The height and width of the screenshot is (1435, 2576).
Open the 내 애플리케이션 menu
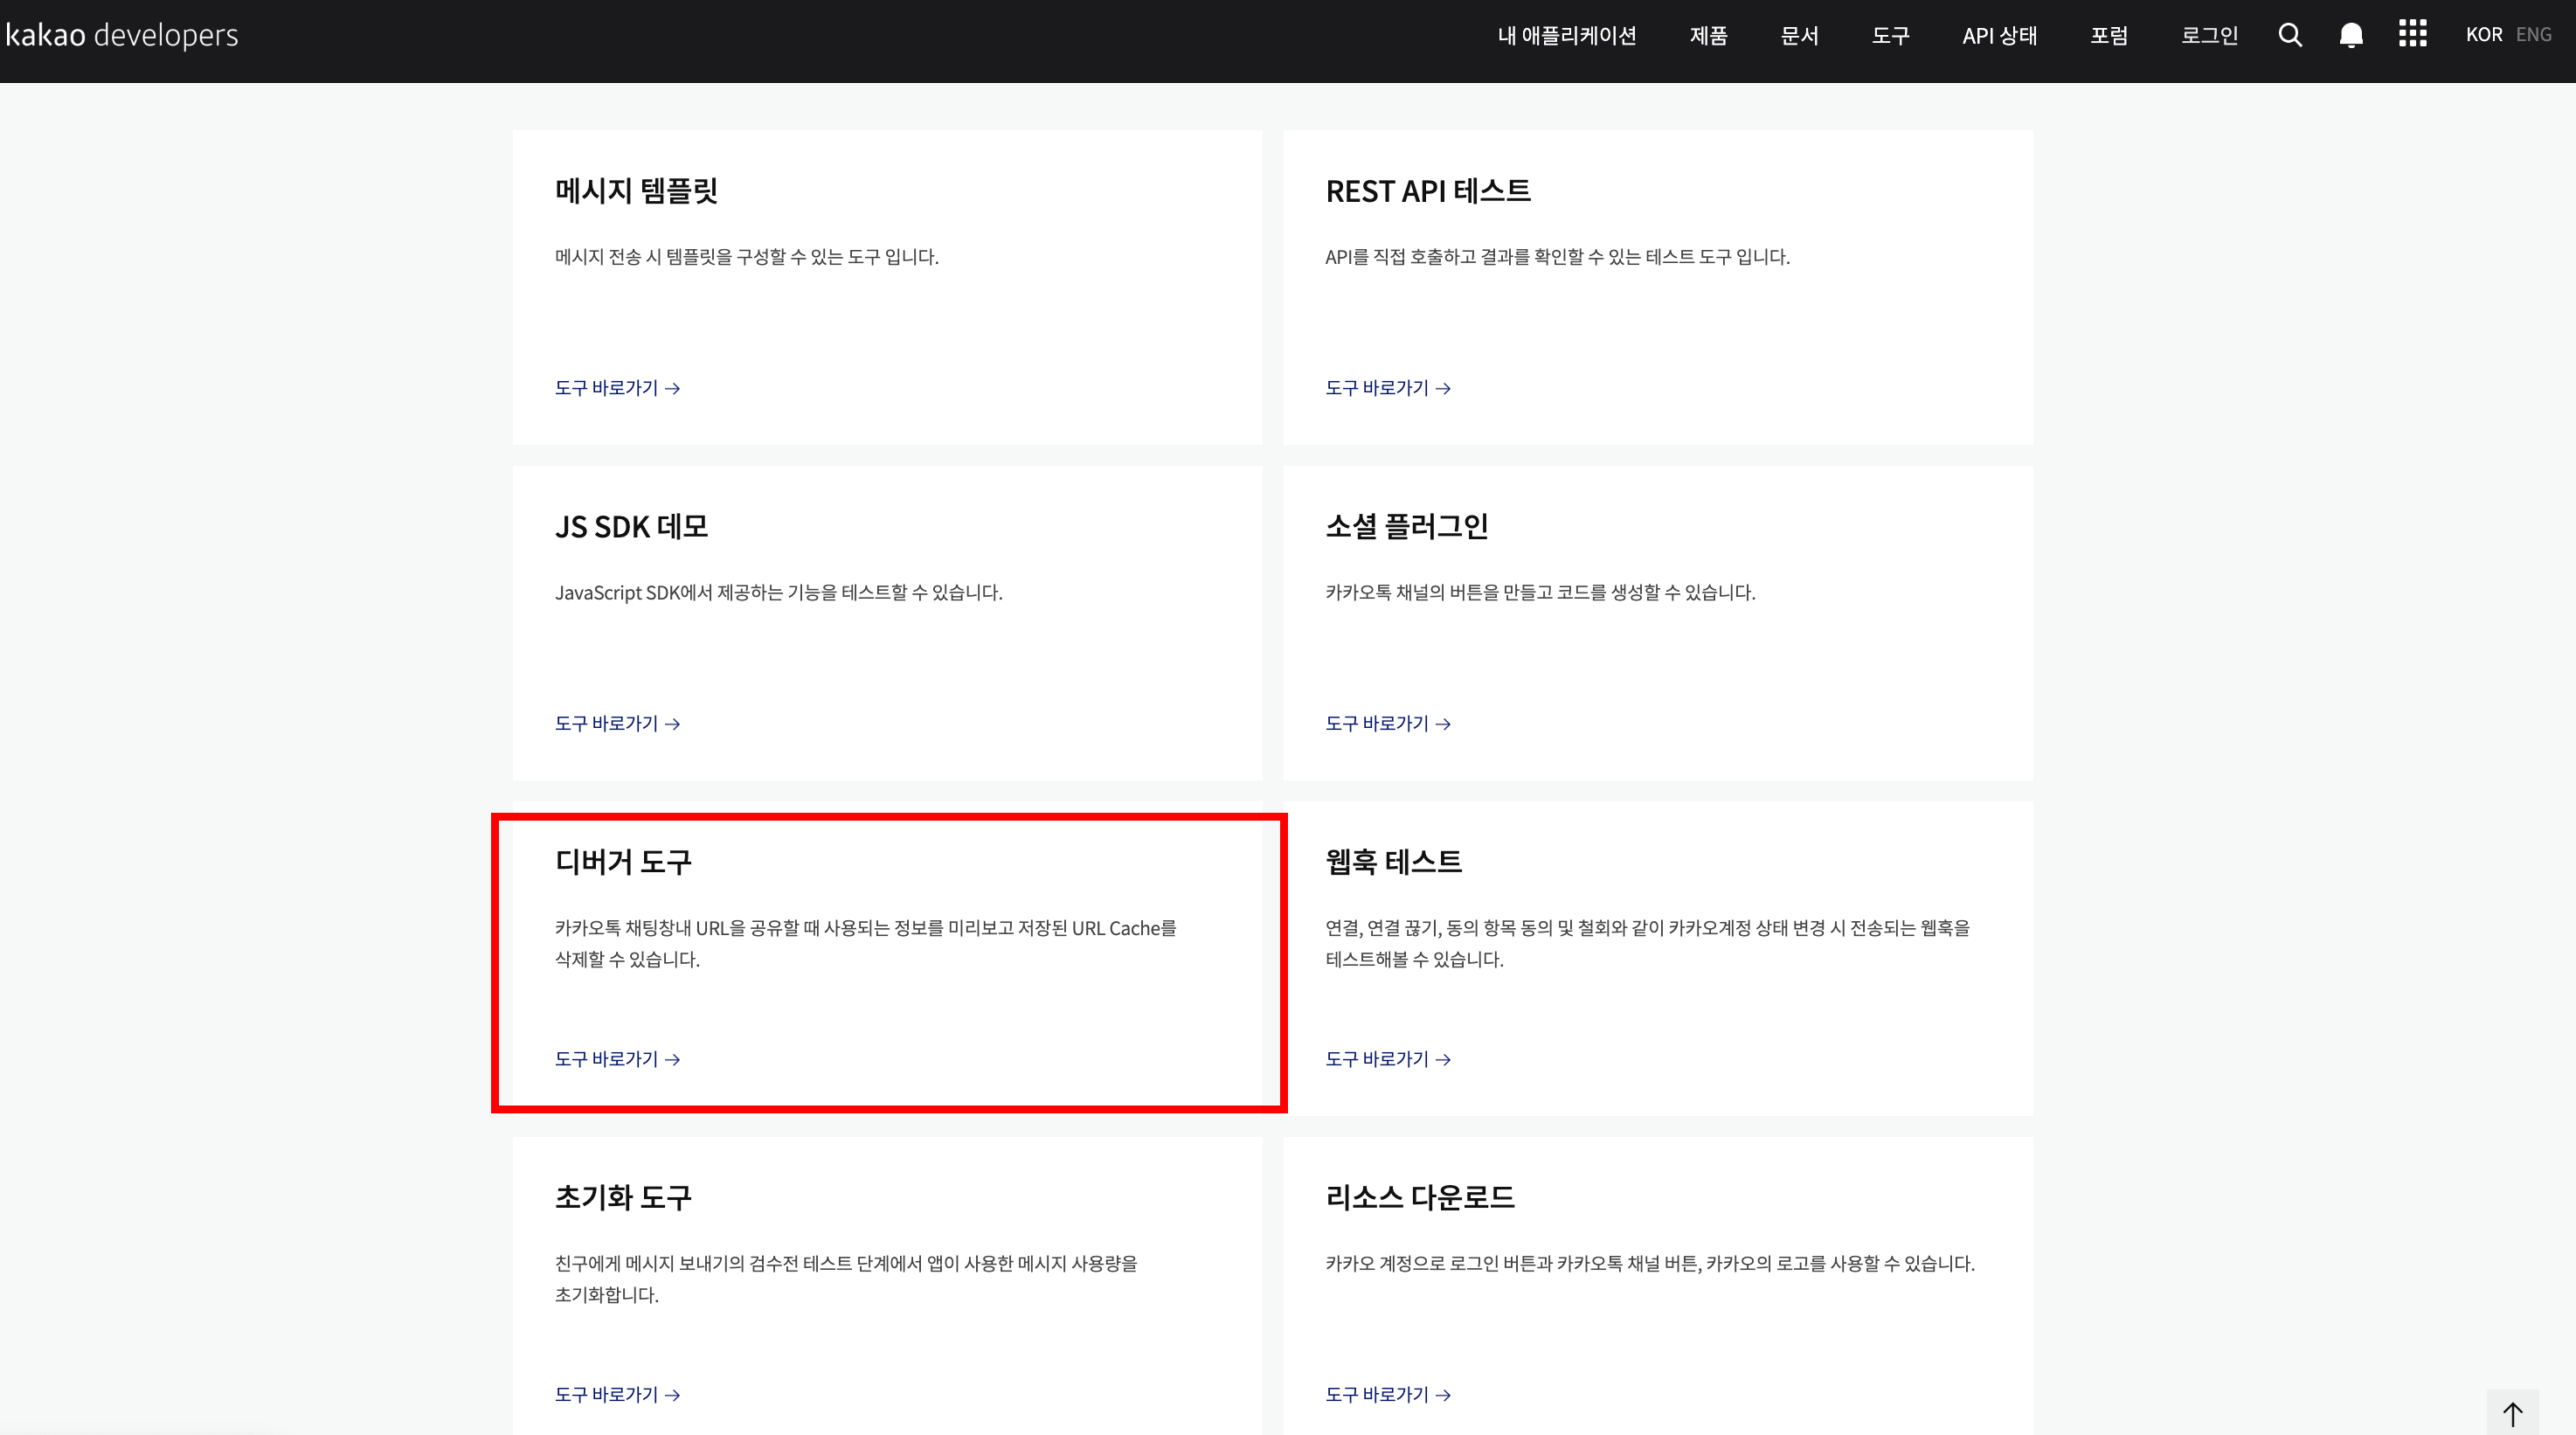click(x=1566, y=36)
